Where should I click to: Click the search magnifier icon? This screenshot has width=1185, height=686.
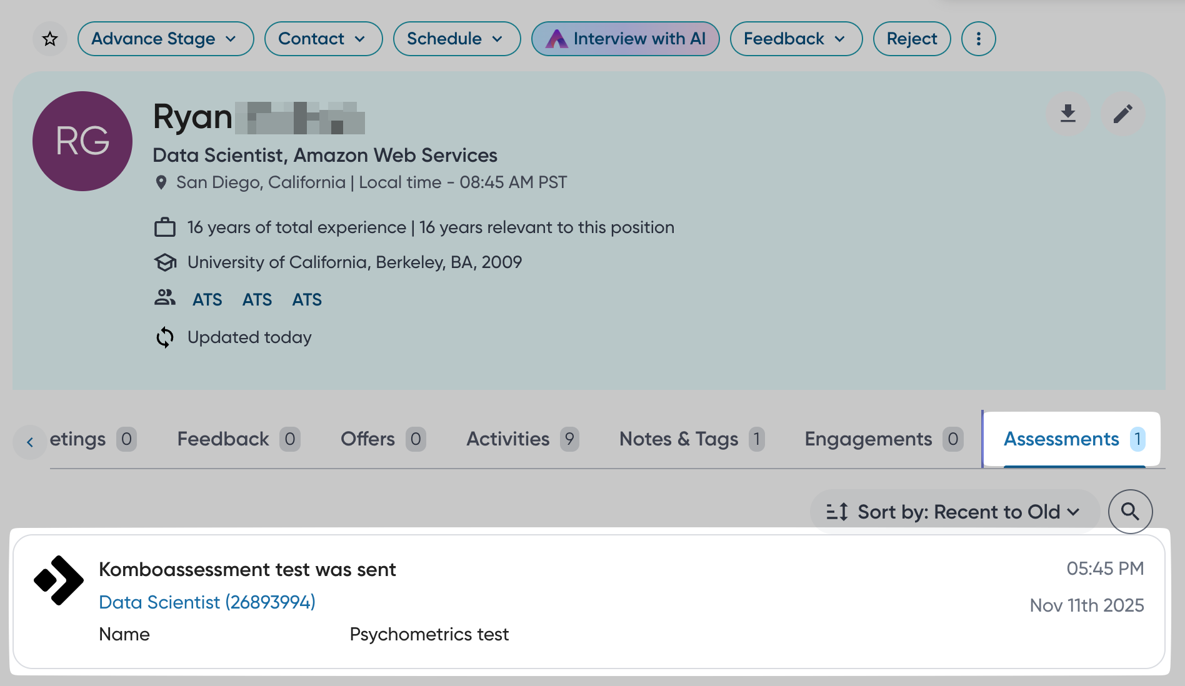[1130, 512]
